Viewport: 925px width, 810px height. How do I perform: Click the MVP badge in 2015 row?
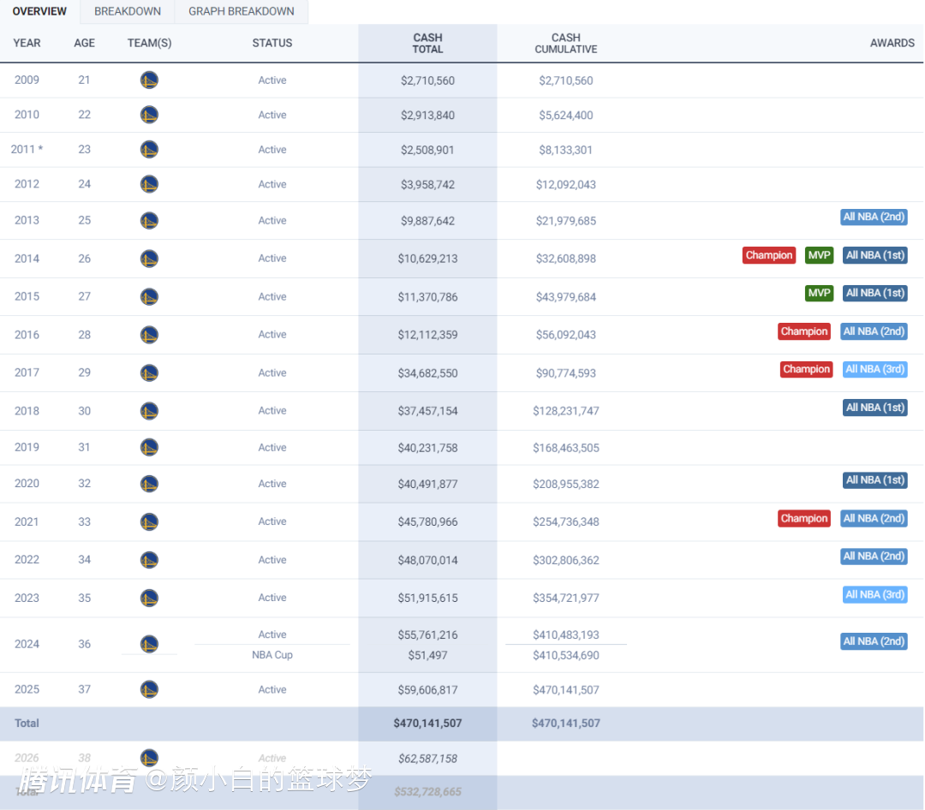(x=819, y=293)
